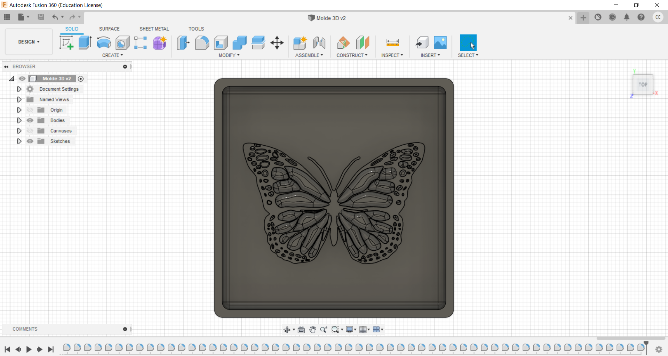668x356 pixels.
Task: Switch to the SHEET METAL tab
Action: (x=154, y=29)
